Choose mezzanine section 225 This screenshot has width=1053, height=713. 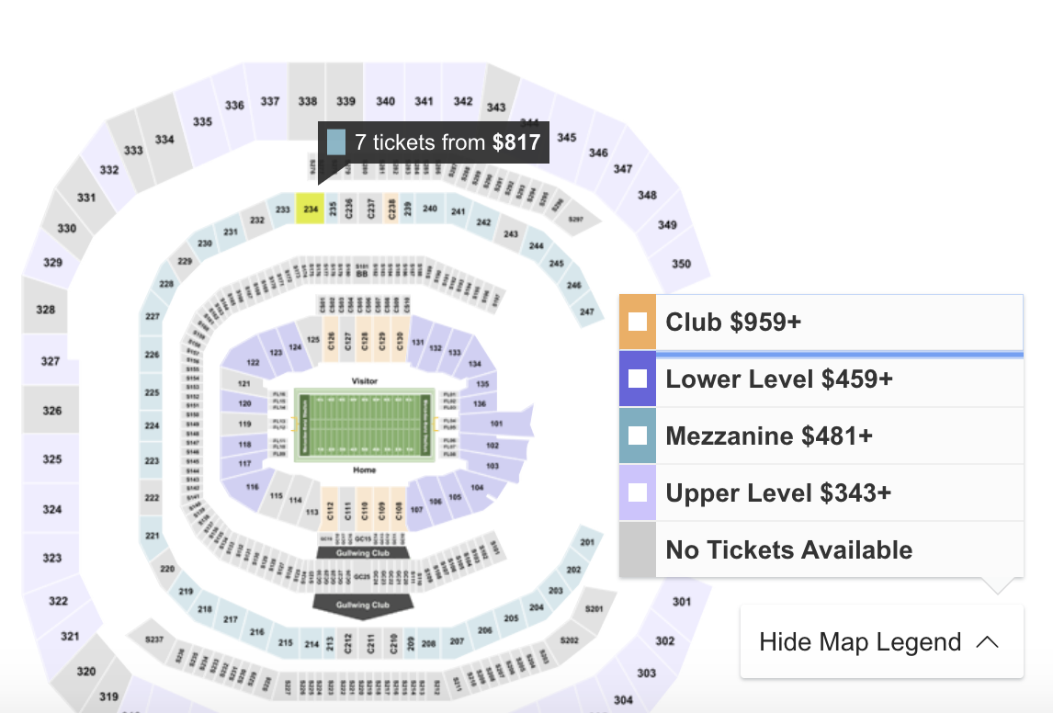[x=152, y=392]
